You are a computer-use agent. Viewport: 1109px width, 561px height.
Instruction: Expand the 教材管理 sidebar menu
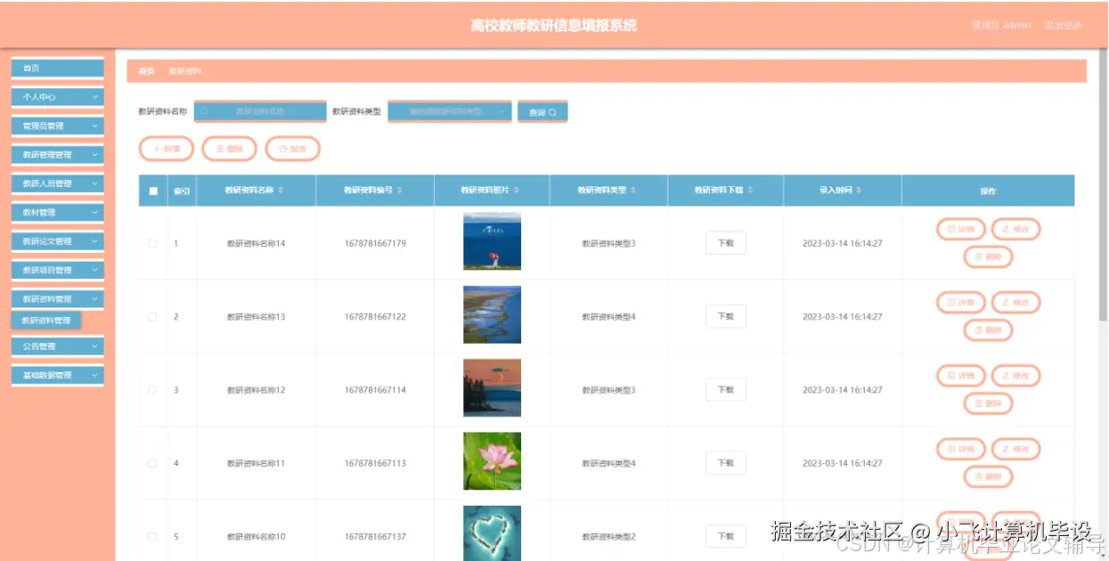pos(57,212)
